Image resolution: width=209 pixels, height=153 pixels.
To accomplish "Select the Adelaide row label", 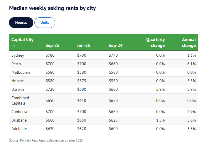I will click(19, 129).
